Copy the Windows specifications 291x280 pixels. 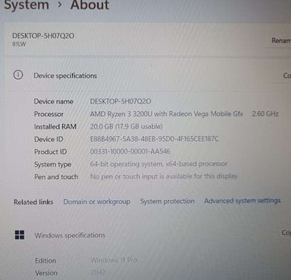pos(286,232)
